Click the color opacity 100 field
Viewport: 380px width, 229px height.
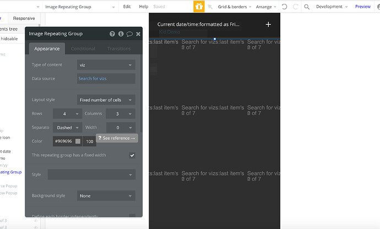pos(89,141)
